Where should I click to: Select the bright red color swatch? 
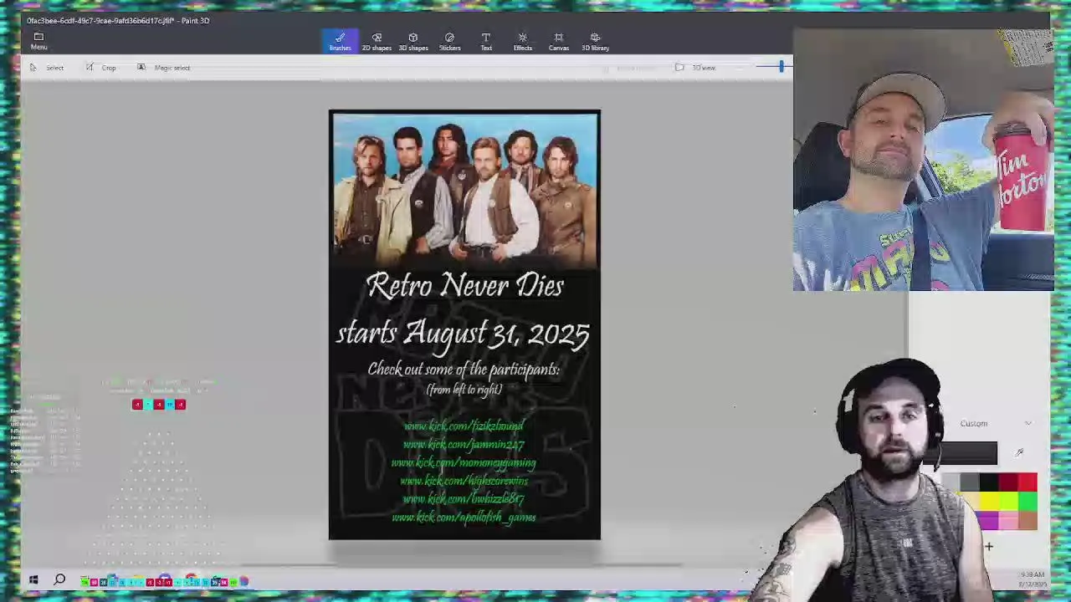coord(1027,482)
